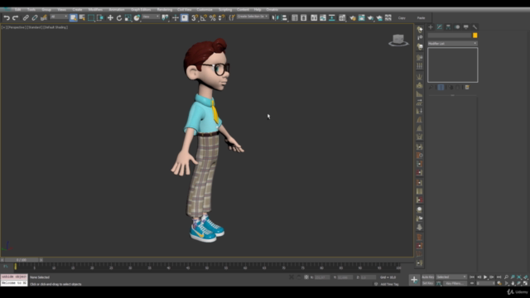This screenshot has height=298, width=530.
Task: Switch to the Motion command panel tab
Action: click(x=457, y=27)
